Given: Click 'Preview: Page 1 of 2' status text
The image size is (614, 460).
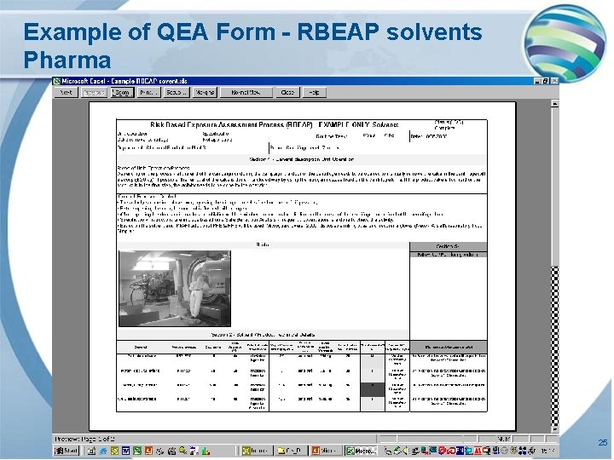Looking at the screenshot, I should [x=85, y=439].
